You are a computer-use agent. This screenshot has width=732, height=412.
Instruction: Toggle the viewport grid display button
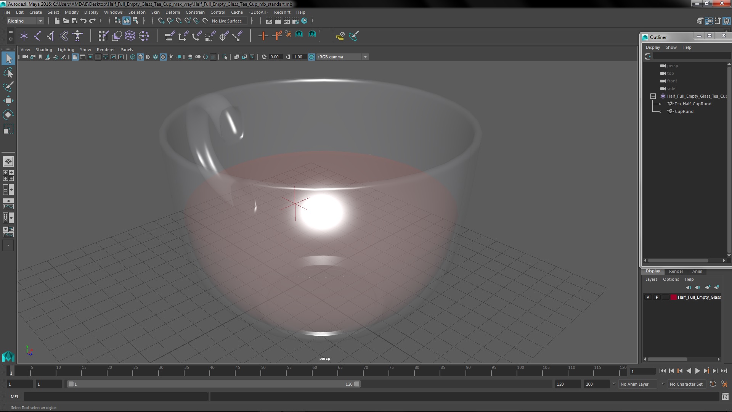pyautogui.click(x=75, y=57)
